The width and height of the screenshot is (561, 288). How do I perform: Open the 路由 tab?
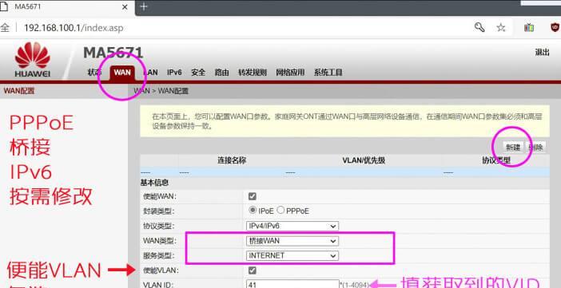point(221,73)
